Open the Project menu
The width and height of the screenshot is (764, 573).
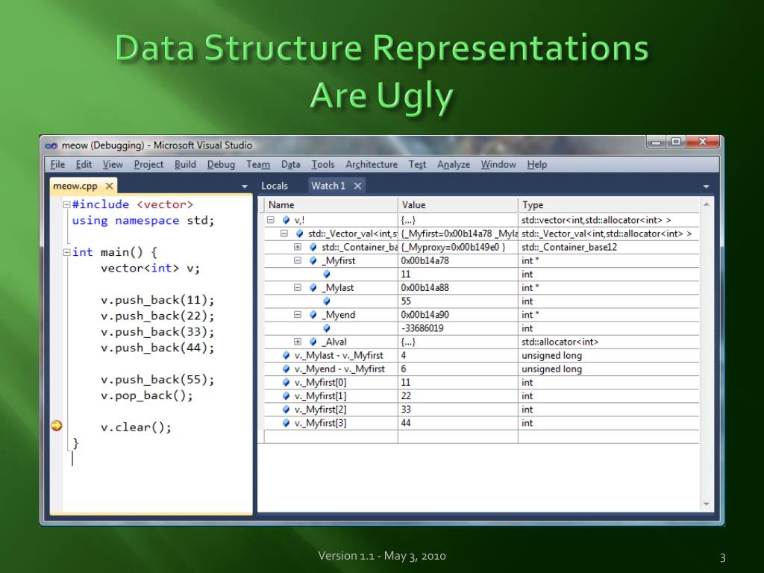[148, 165]
